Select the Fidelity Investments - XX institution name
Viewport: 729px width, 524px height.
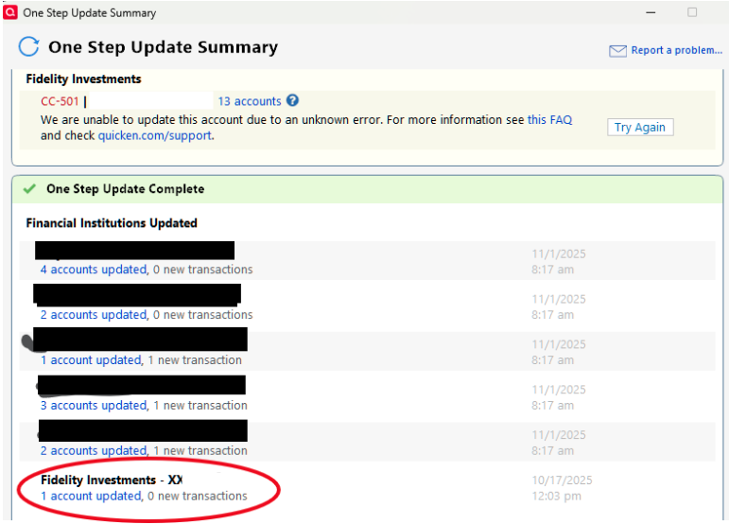click(112, 480)
